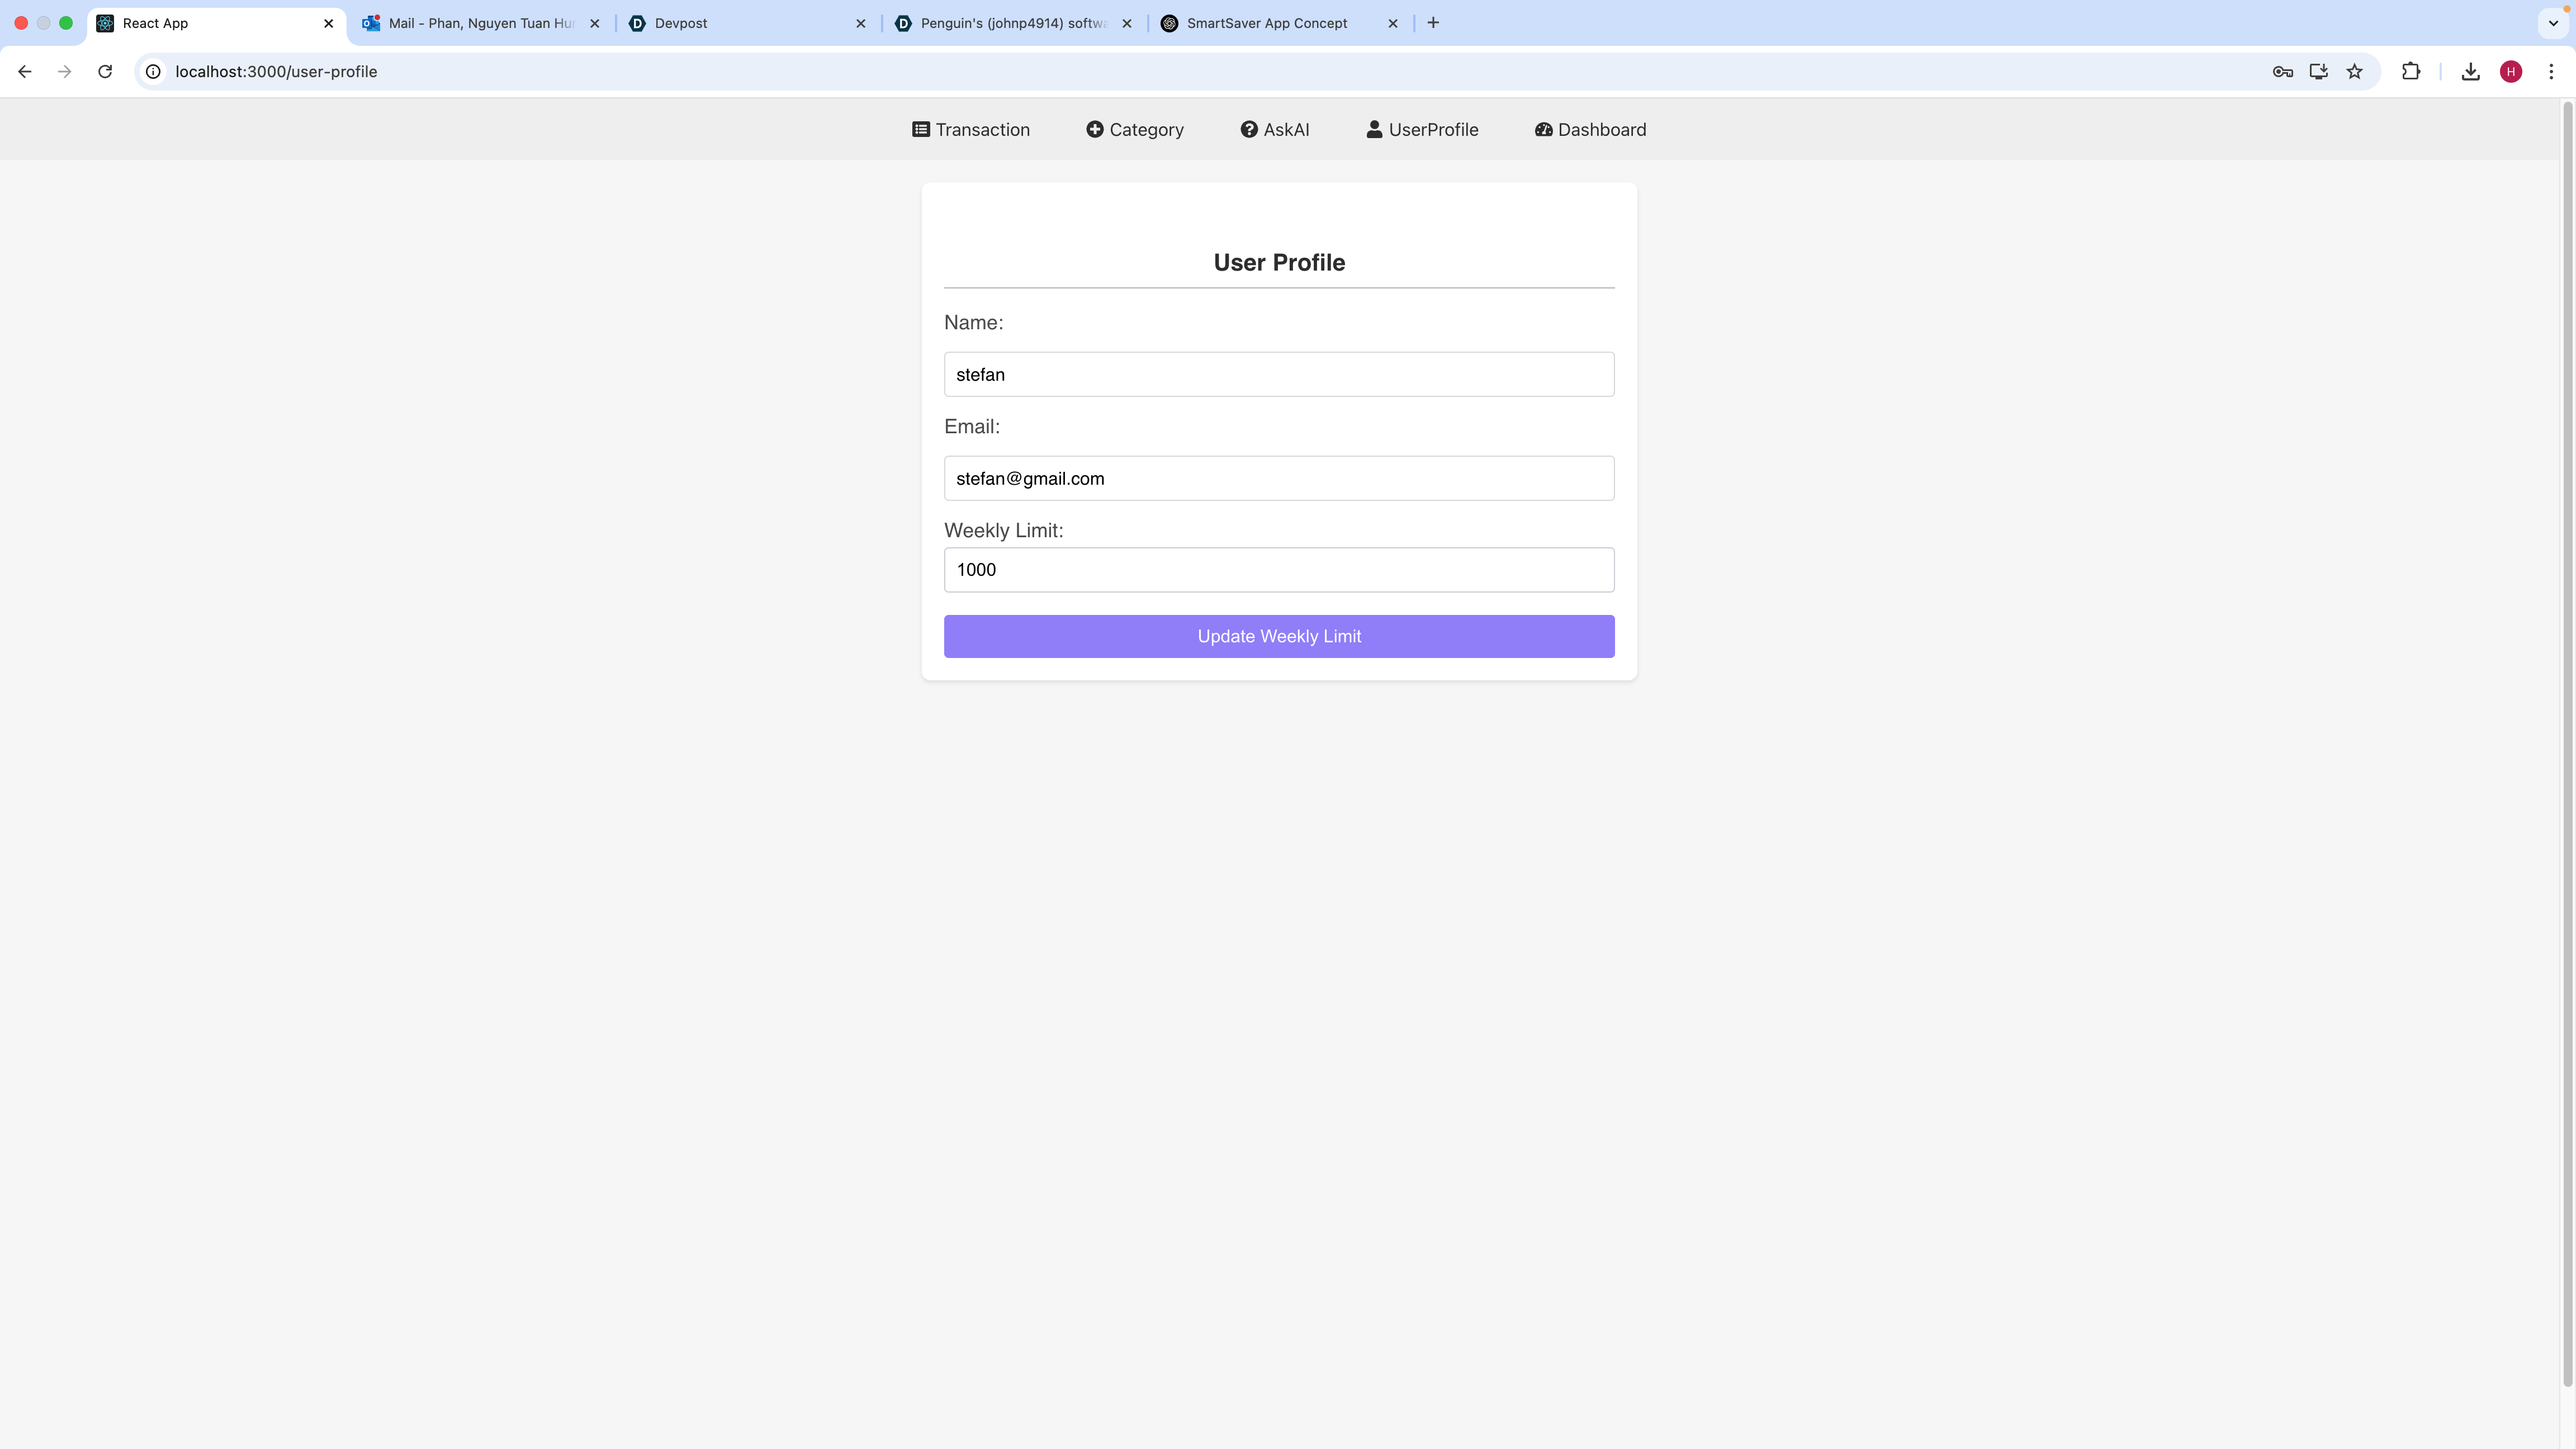Click the password manager key icon
The width and height of the screenshot is (2576, 1449).
(2282, 71)
